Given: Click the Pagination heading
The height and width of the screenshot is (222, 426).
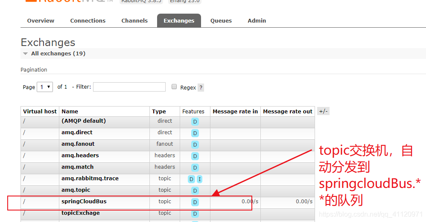Looking at the screenshot, I should tap(34, 69).
